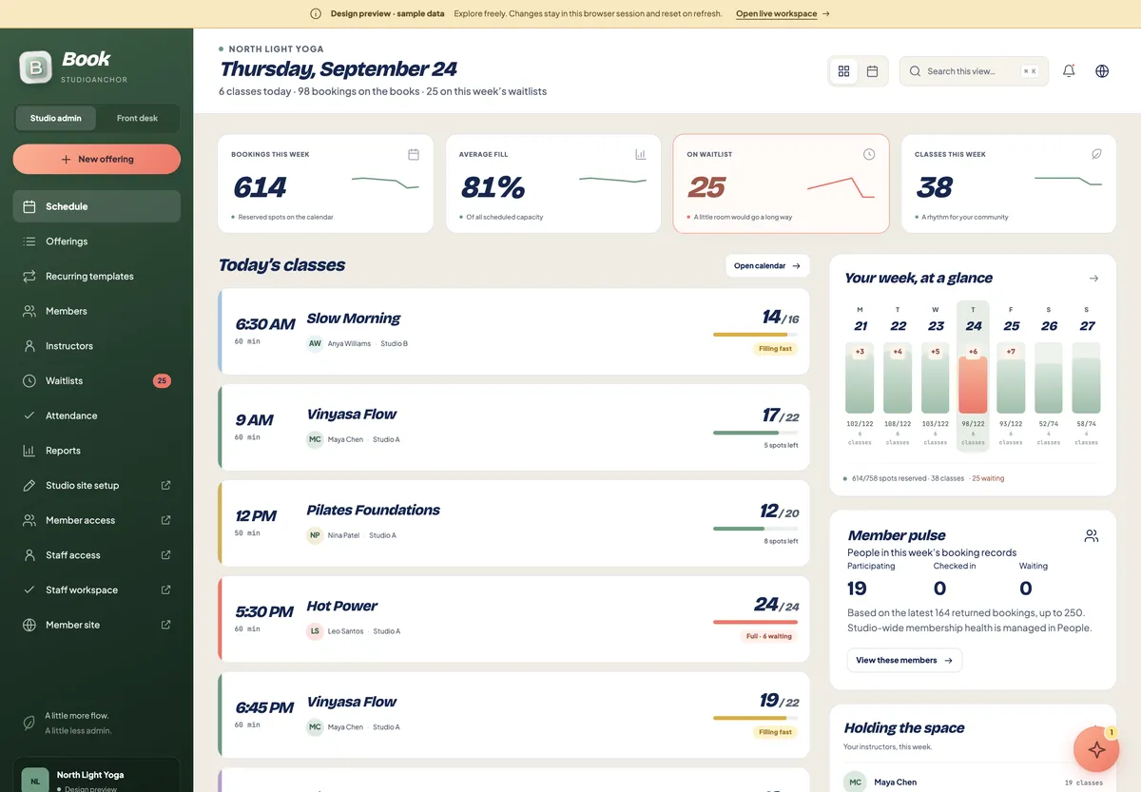The height and width of the screenshot is (792, 1141).
Task: Click AW avatar for Anya Williams
Action: tap(315, 343)
